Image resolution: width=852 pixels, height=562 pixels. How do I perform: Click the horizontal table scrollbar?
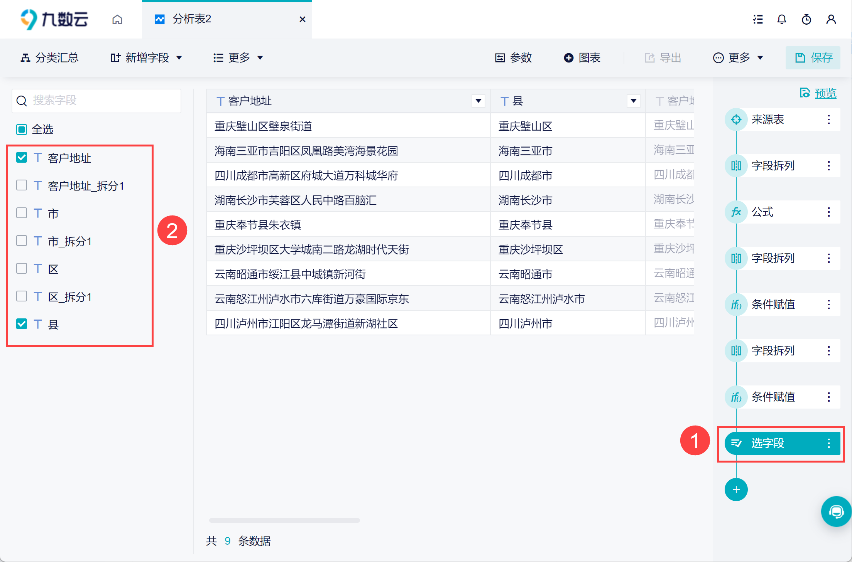tap(284, 520)
